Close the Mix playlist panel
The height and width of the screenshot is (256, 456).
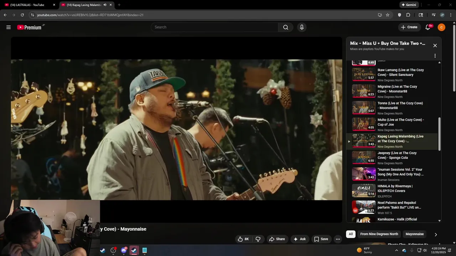(435, 46)
